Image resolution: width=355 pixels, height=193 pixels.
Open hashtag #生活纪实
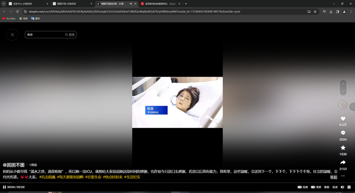tap(132, 177)
